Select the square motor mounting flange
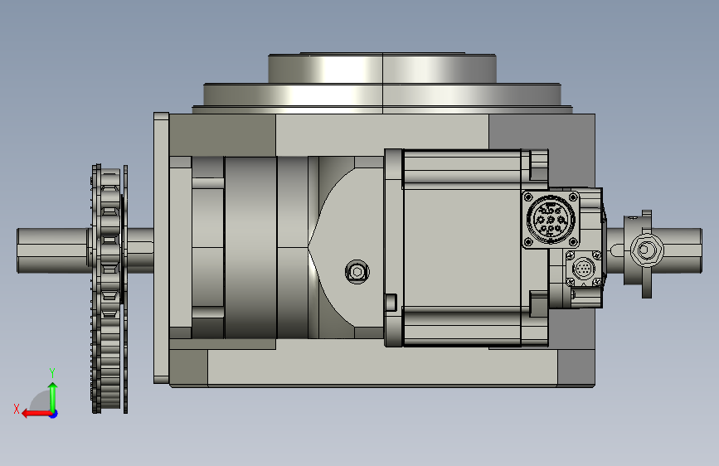This screenshot has width=719, height=466. (393, 248)
